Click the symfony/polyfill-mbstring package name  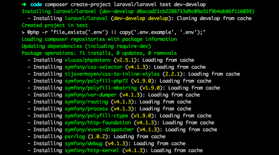[x=101, y=88]
